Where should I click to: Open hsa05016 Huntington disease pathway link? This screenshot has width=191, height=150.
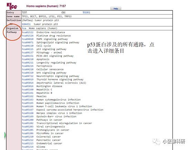point(28,86)
